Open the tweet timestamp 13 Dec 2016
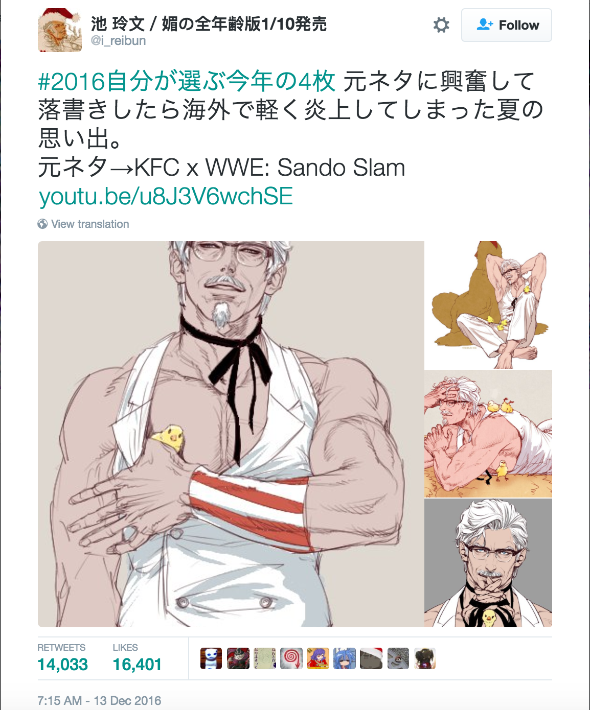Viewport: 590px width, 710px height. (x=99, y=700)
